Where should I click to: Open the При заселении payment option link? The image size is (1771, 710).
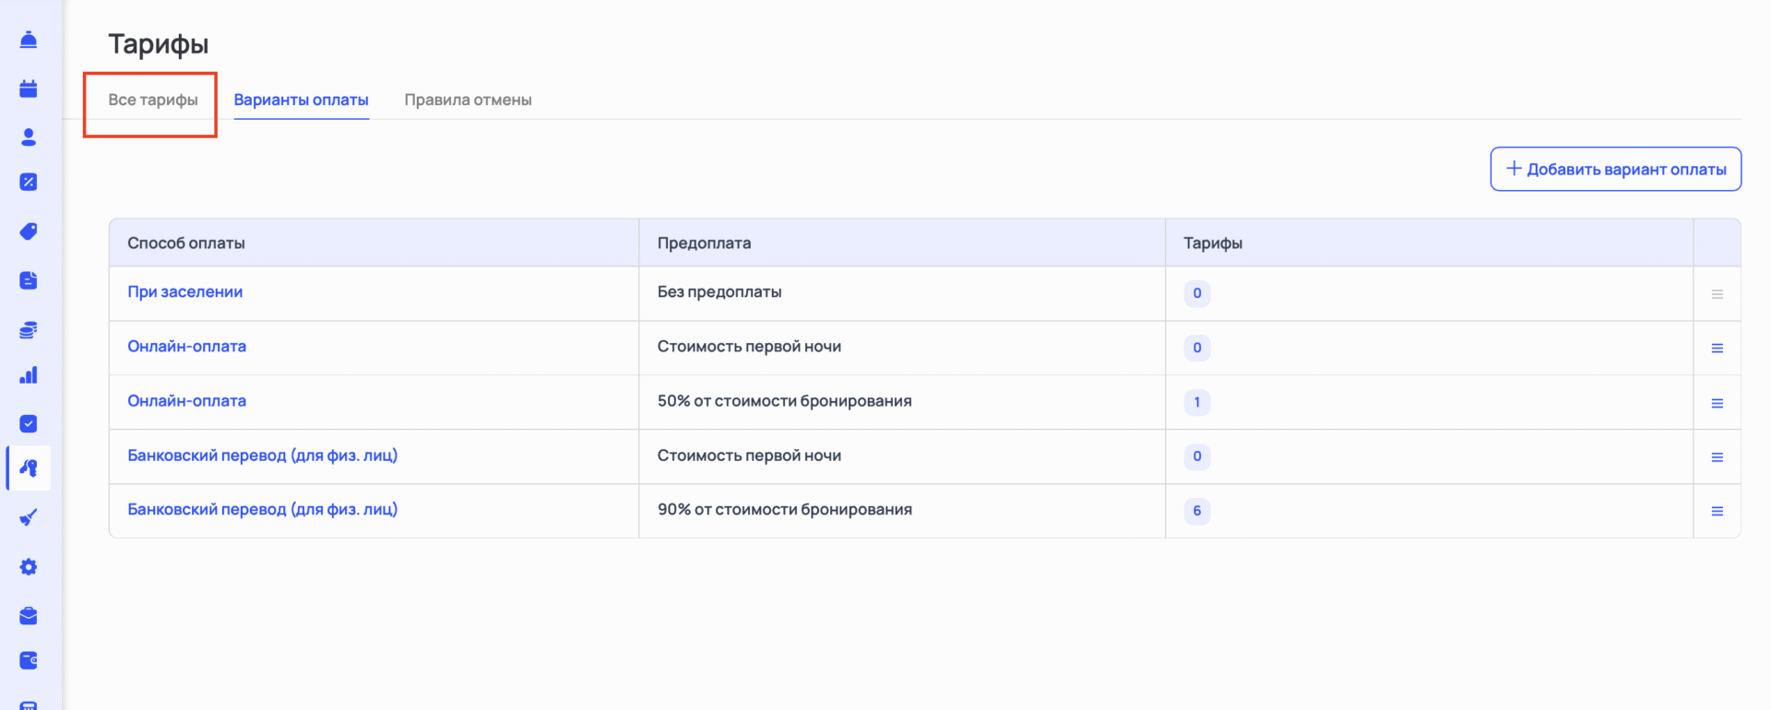coord(184,292)
